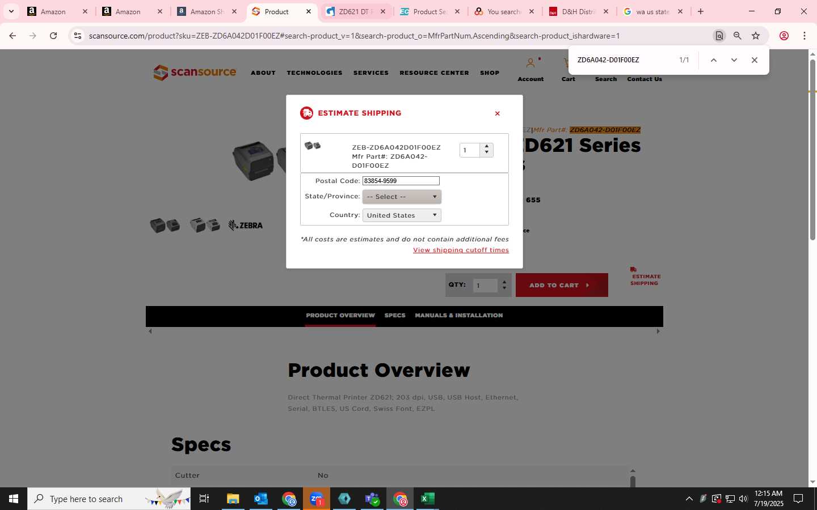Decrease quantity in shipping dialog stepper
The height and width of the screenshot is (510, 817).
[487, 153]
